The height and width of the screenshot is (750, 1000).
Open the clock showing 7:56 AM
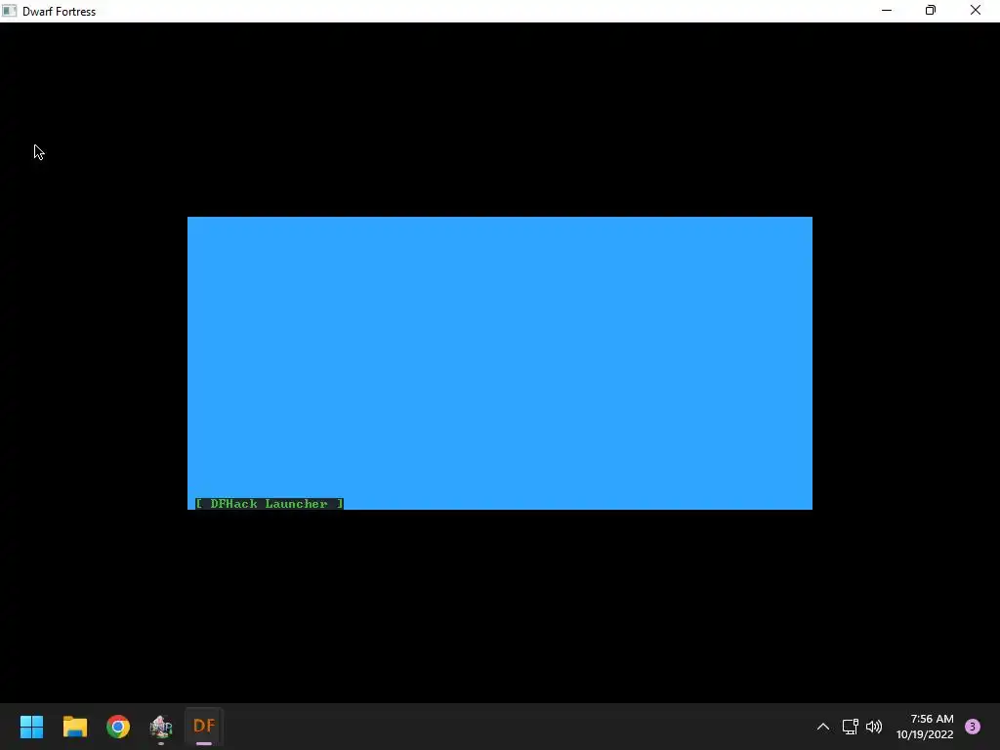(925, 727)
